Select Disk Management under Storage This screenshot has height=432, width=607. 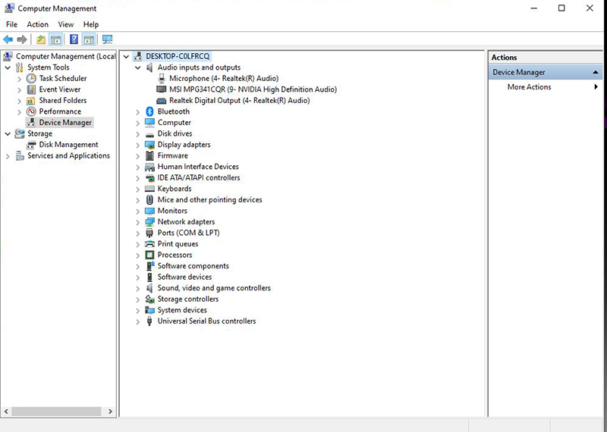click(68, 145)
